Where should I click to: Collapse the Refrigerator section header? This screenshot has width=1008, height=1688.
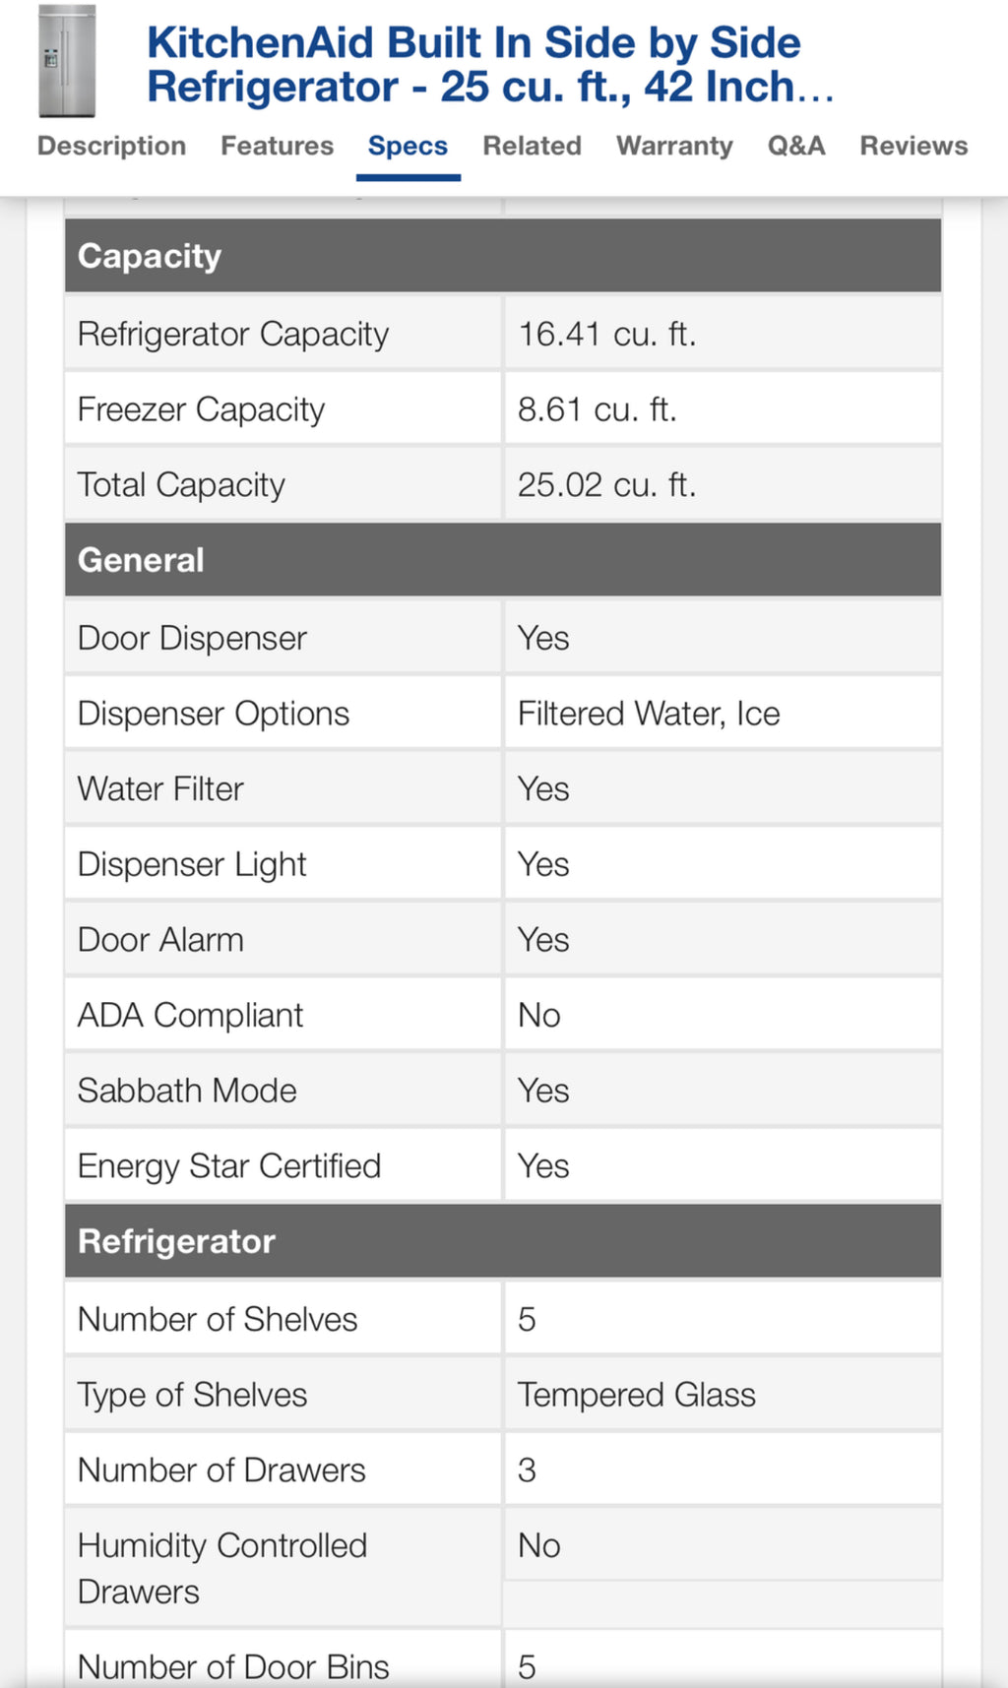503,1241
